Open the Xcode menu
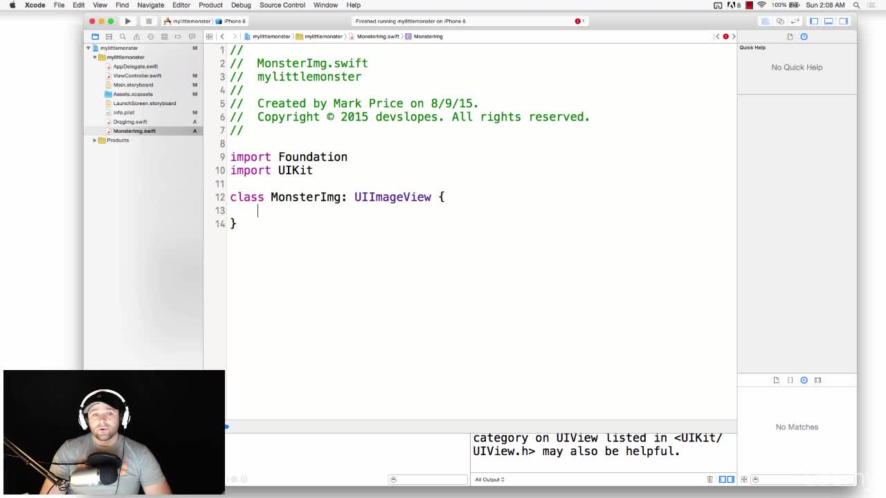 [x=35, y=5]
